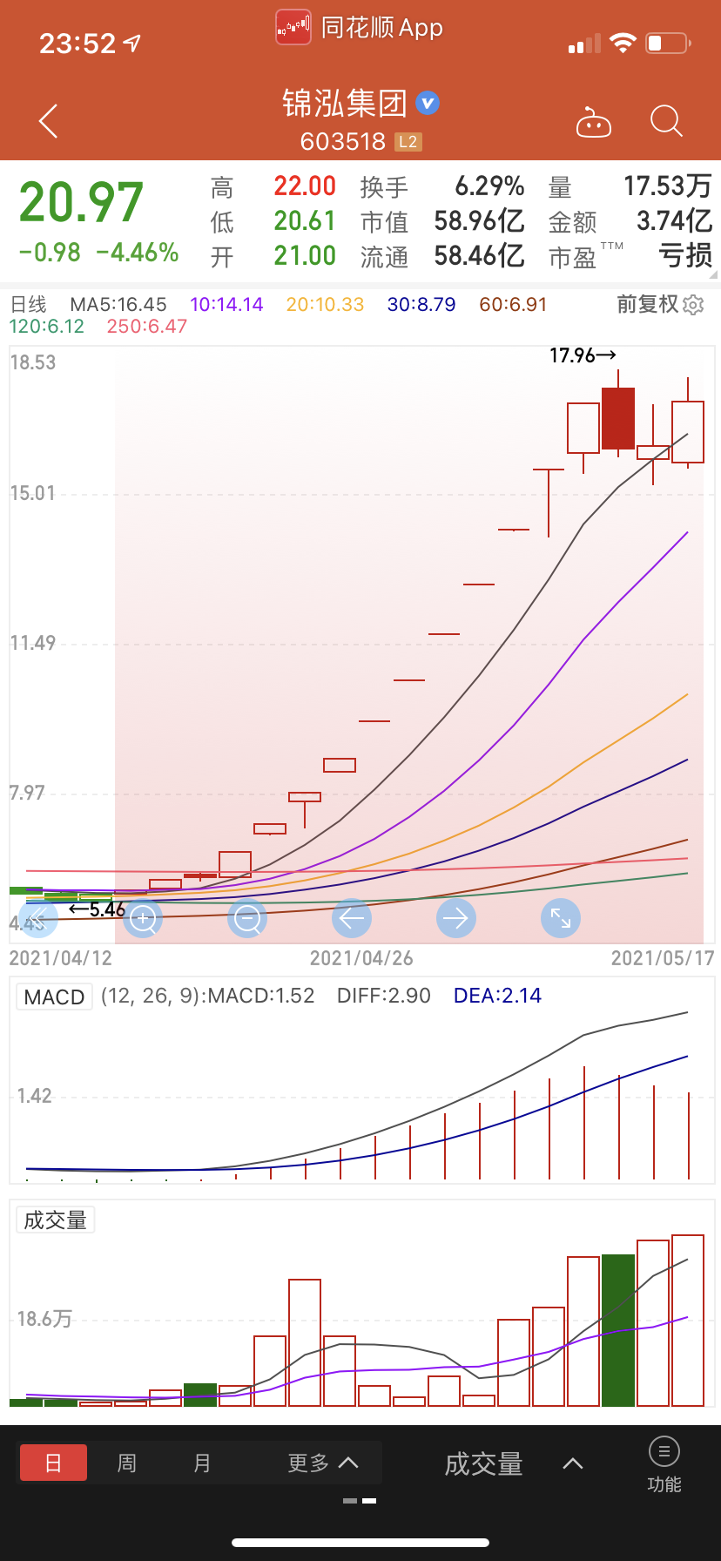Open stock search magnifier icon
The image size is (721, 1561).
click(666, 121)
